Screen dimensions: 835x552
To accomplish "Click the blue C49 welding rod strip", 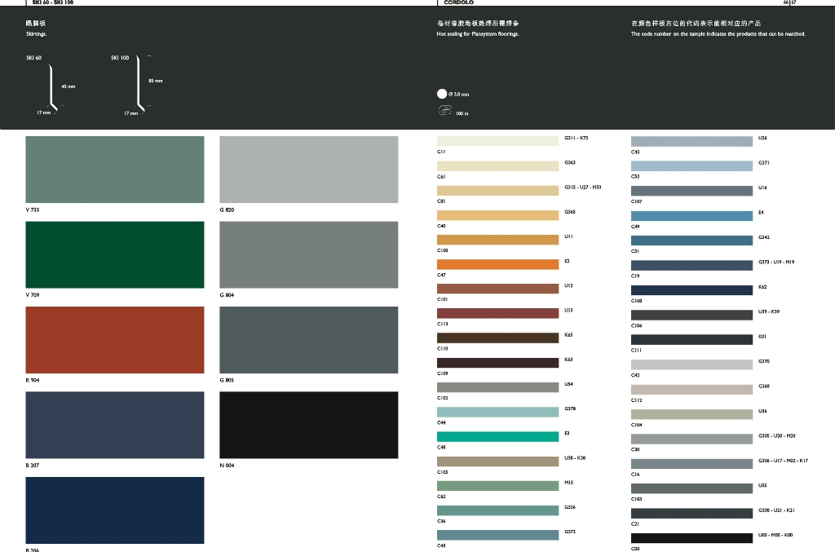I will 691,216.
